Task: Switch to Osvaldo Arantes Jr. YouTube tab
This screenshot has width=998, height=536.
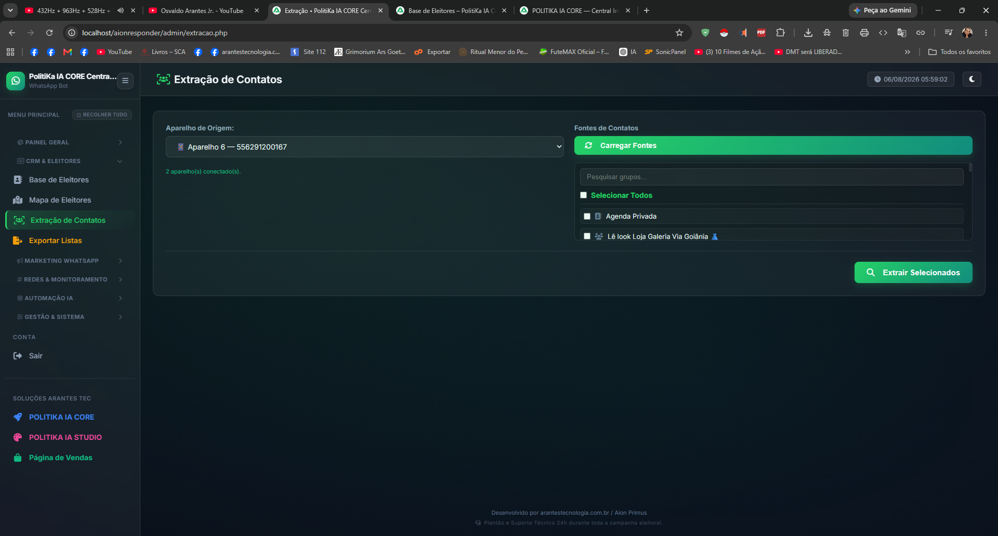Action: pyautogui.click(x=202, y=10)
